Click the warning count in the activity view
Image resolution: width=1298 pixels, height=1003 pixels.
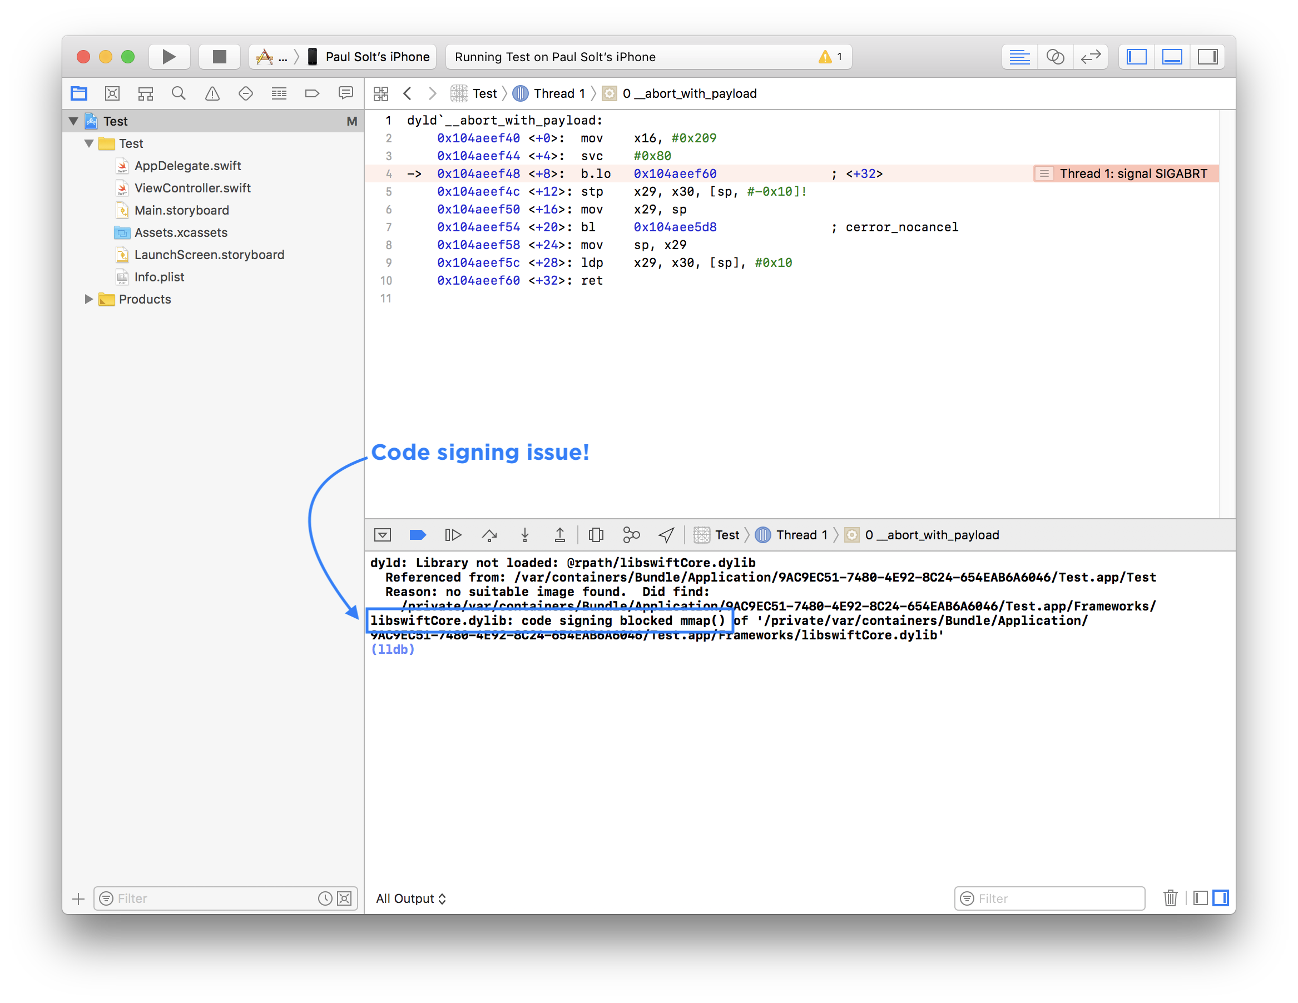830,57
